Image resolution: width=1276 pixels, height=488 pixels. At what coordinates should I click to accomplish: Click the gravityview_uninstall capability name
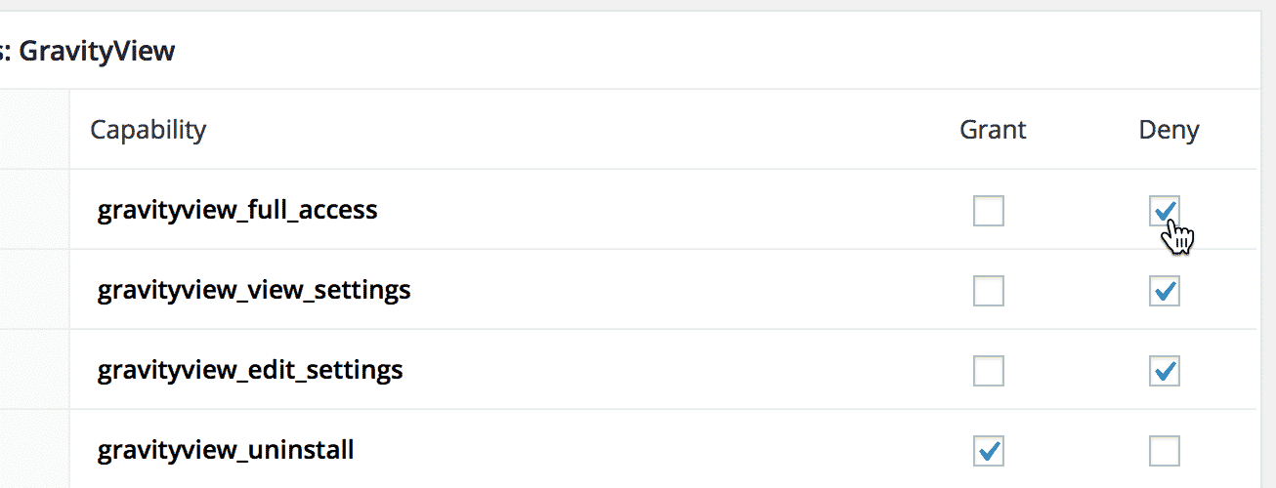tap(226, 450)
